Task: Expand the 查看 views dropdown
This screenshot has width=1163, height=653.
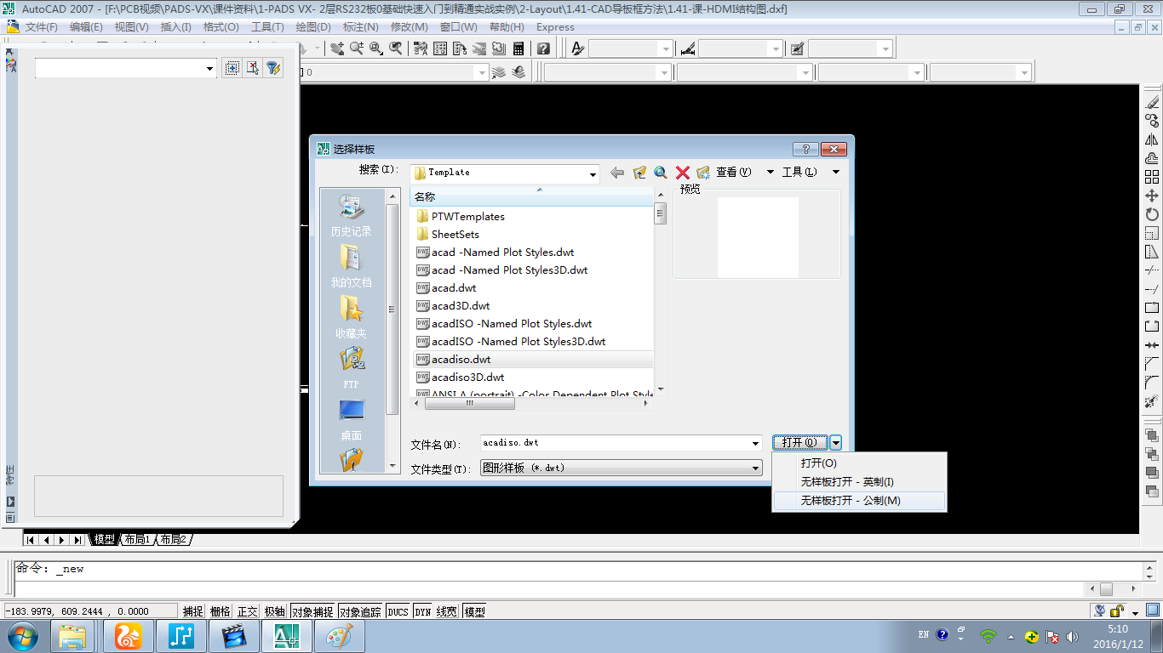Action: (x=771, y=172)
